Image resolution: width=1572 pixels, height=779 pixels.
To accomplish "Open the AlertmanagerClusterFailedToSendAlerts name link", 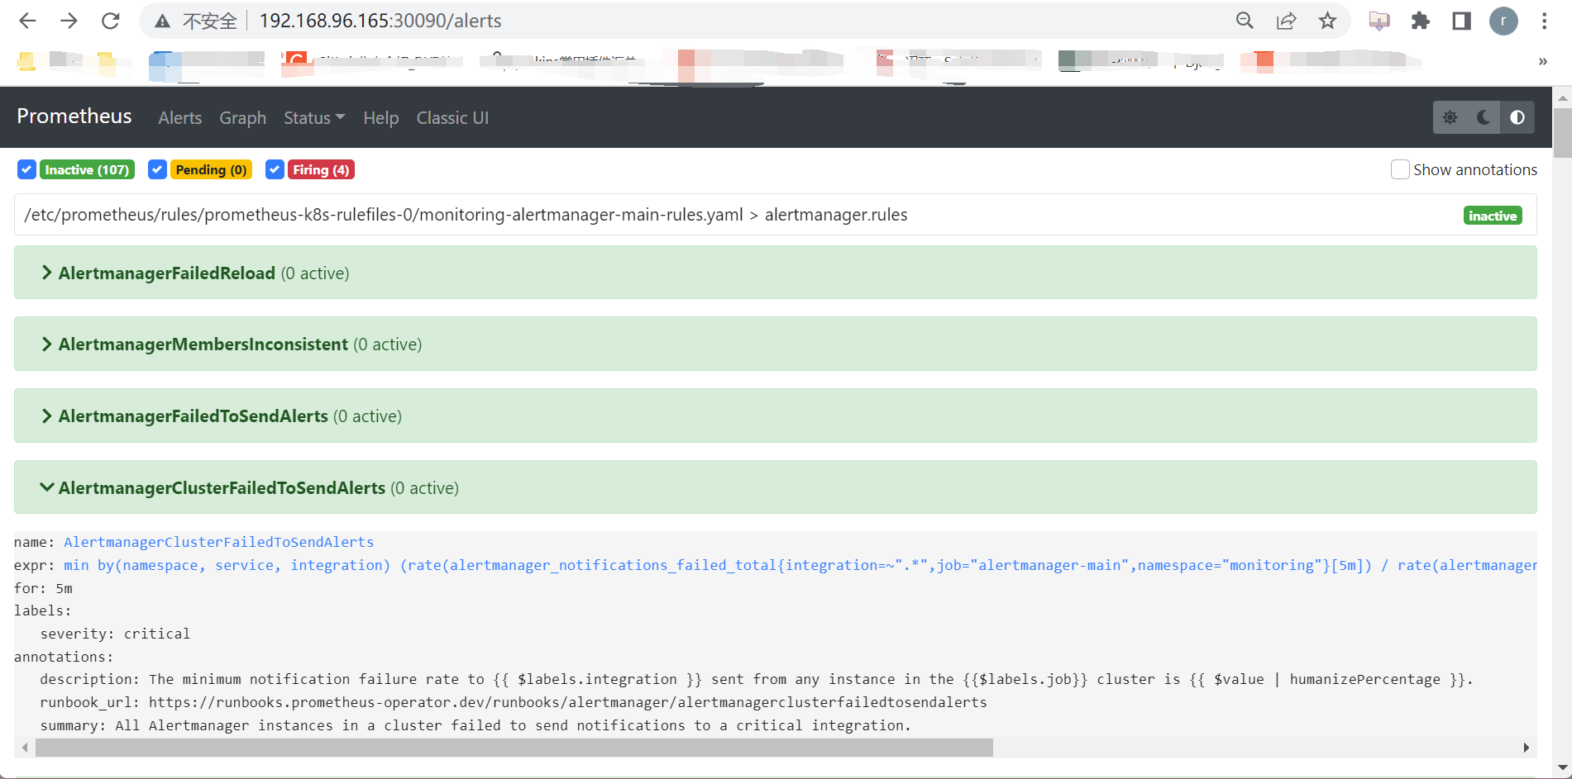I will tap(218, 542).
